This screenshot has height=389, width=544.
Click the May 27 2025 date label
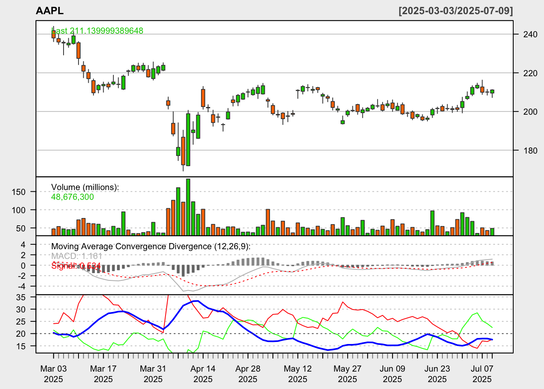tap(347, 374)
